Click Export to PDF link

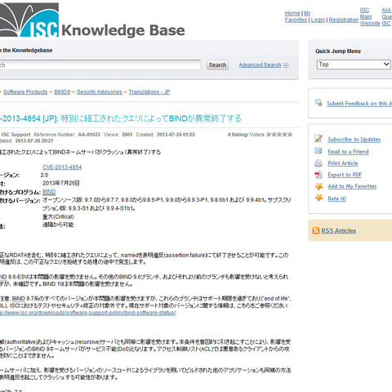tap(345, 175)
